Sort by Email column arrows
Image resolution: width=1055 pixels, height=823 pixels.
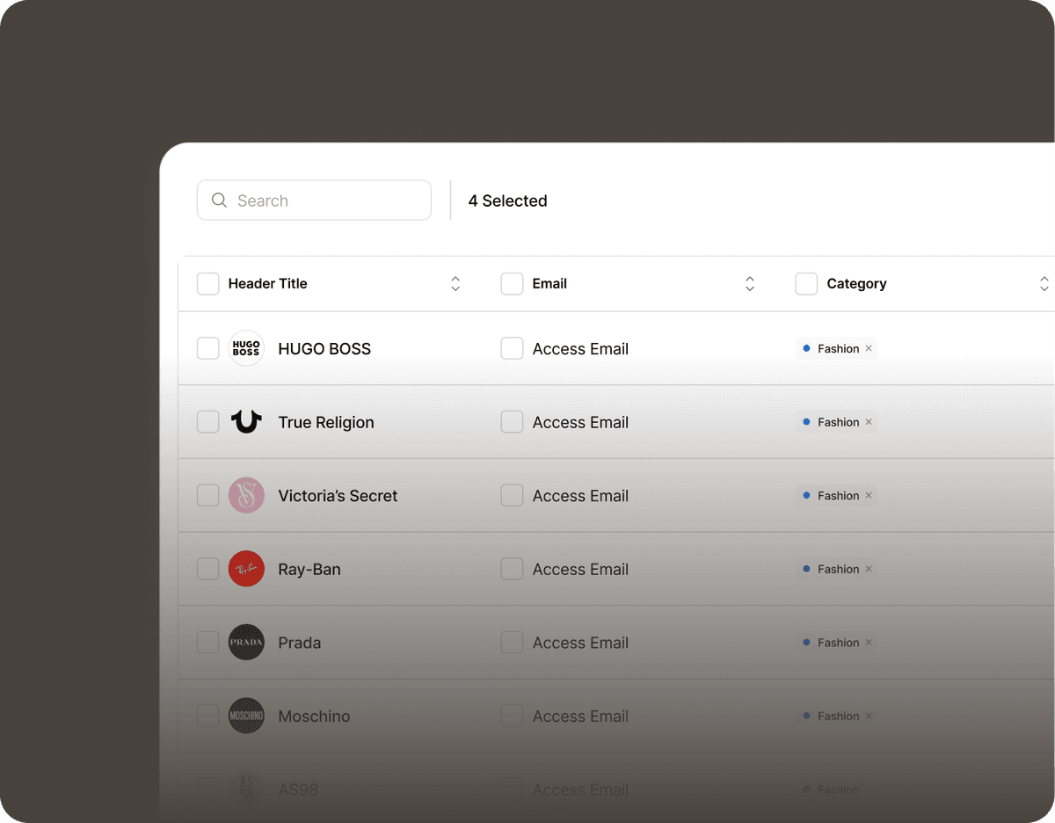pyautogui.click(x=750, y=284)
